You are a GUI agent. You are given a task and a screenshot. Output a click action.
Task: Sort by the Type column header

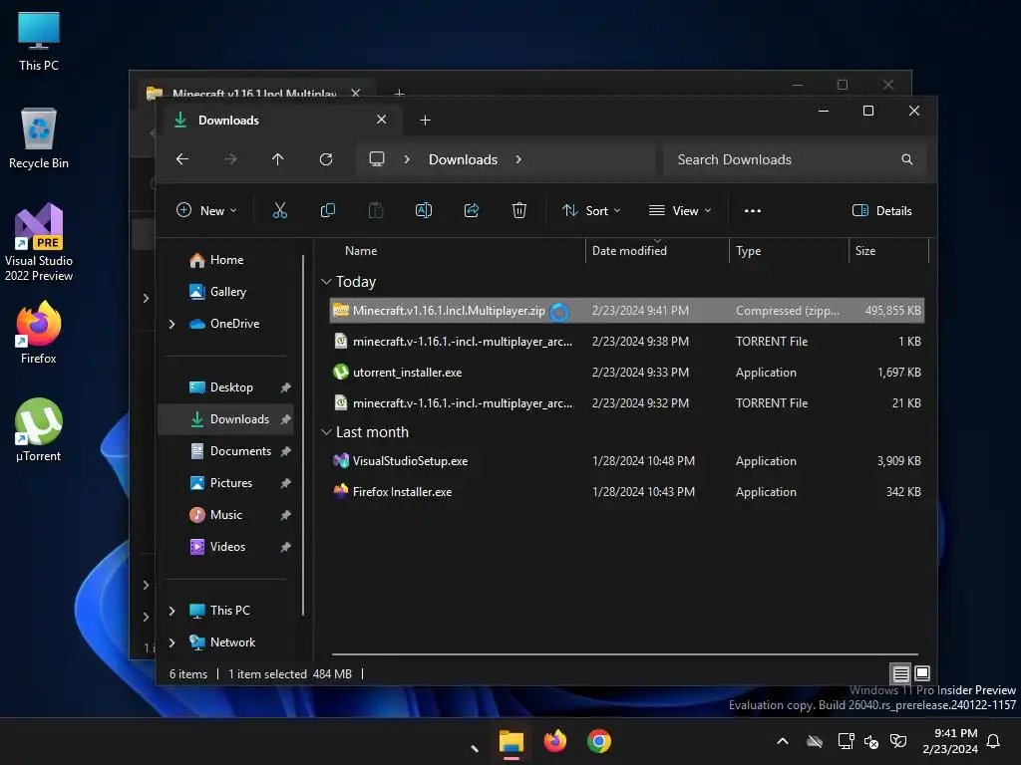coord(748,251)
